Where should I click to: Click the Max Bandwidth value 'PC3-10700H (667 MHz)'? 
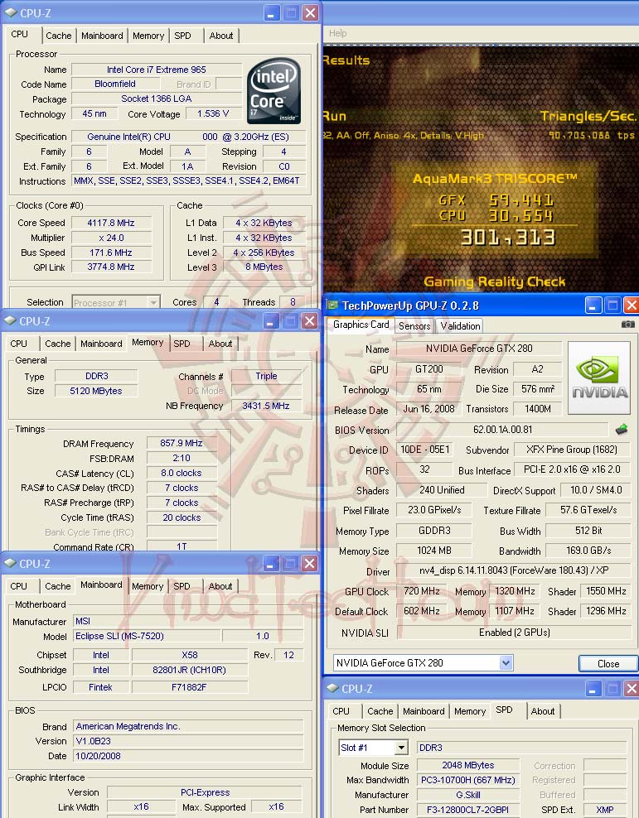[x=468, y=780]
